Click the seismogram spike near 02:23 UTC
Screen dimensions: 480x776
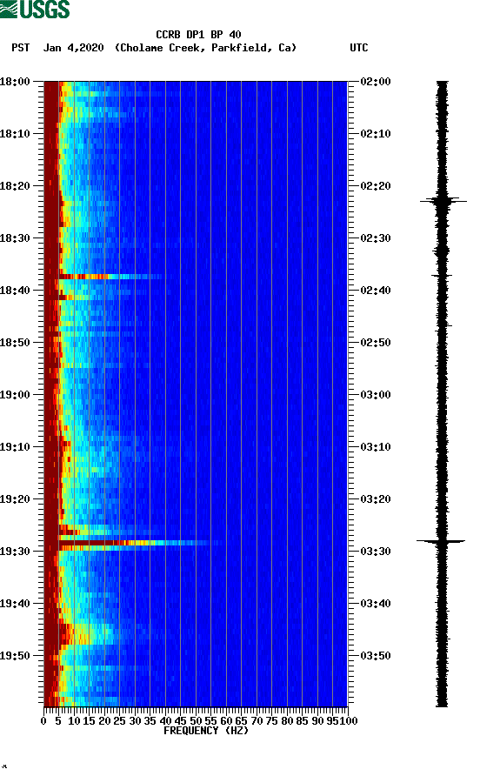point(443,201)
